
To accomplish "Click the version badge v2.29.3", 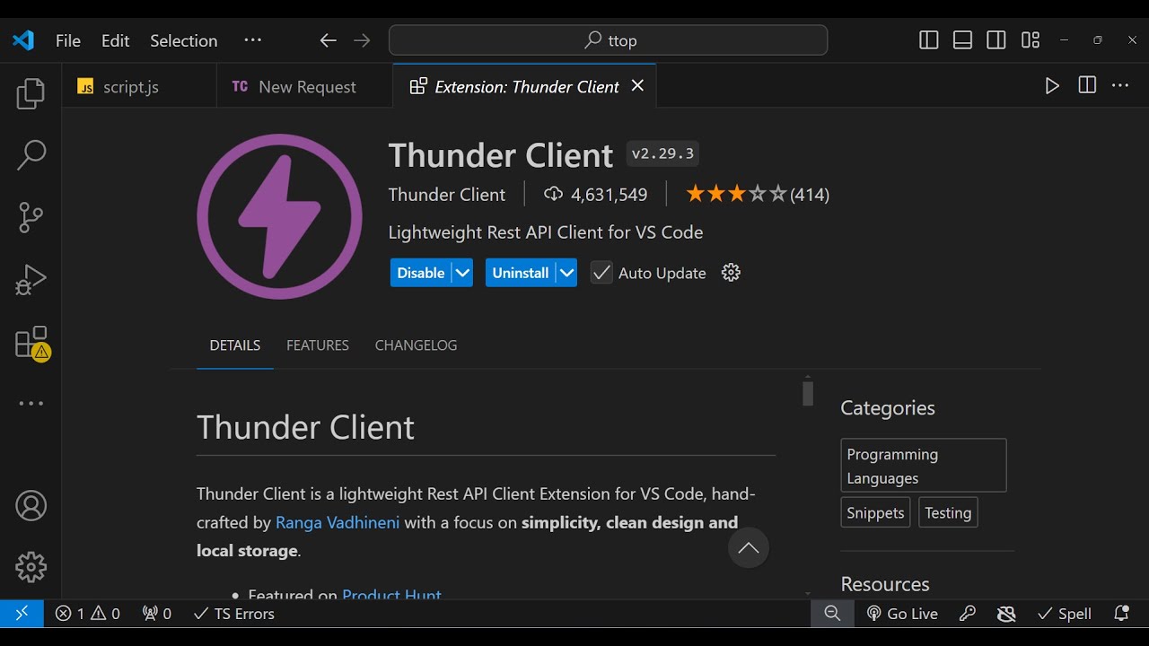I will click(x=662, y=154).
